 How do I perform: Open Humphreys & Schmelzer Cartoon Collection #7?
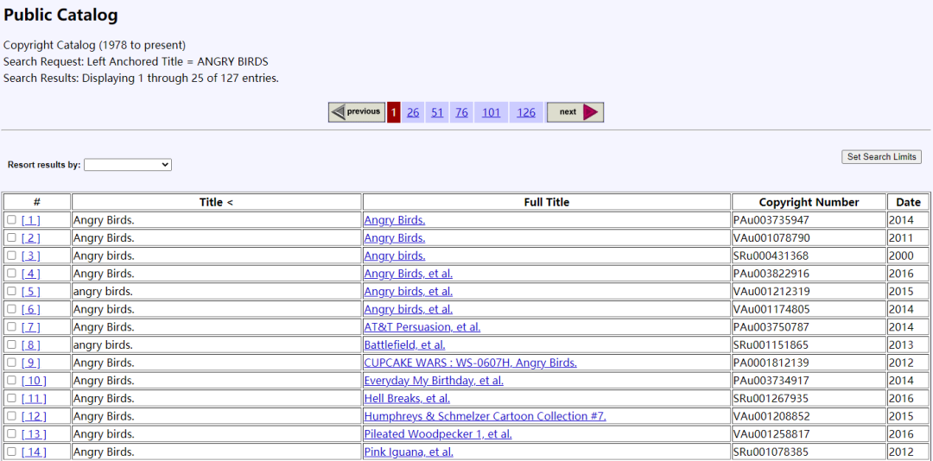pyautogui.click(x=485, y=416)
